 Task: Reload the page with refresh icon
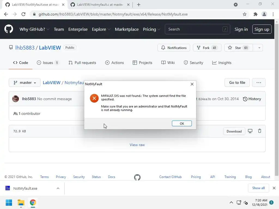23,14
